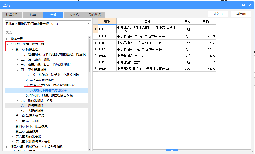Click 小便槽冲洗管拆除 小便槽冲洗管10~25 cell

(148, 69)
